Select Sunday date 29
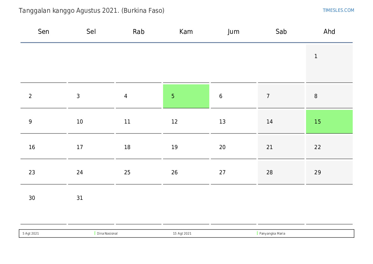The image size is (373, 264). click(329, 172)
